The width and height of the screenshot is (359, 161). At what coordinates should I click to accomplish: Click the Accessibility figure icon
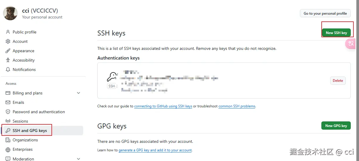pyautogui.click(x=8, y=60)
